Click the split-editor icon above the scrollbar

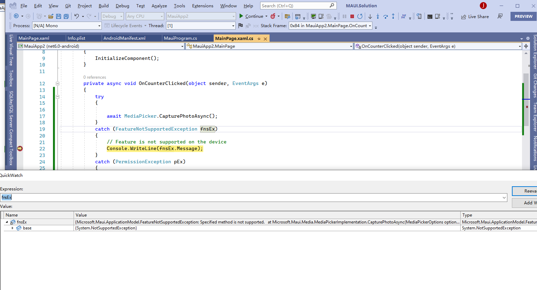point(526,46)
